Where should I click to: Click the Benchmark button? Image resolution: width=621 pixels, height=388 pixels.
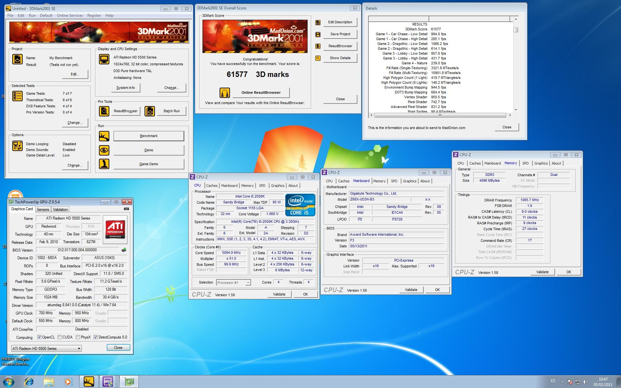pyautogui.click(x=149, y=136)
